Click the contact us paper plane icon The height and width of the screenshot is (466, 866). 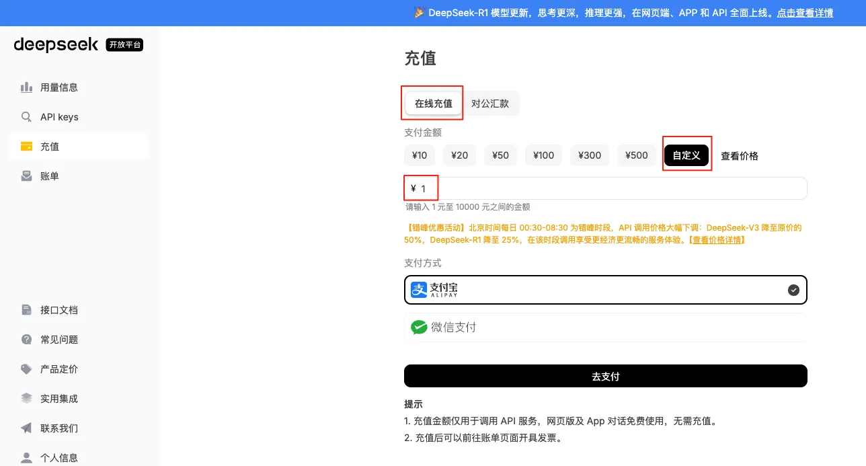pyautogui.click(x=26, y=428)
